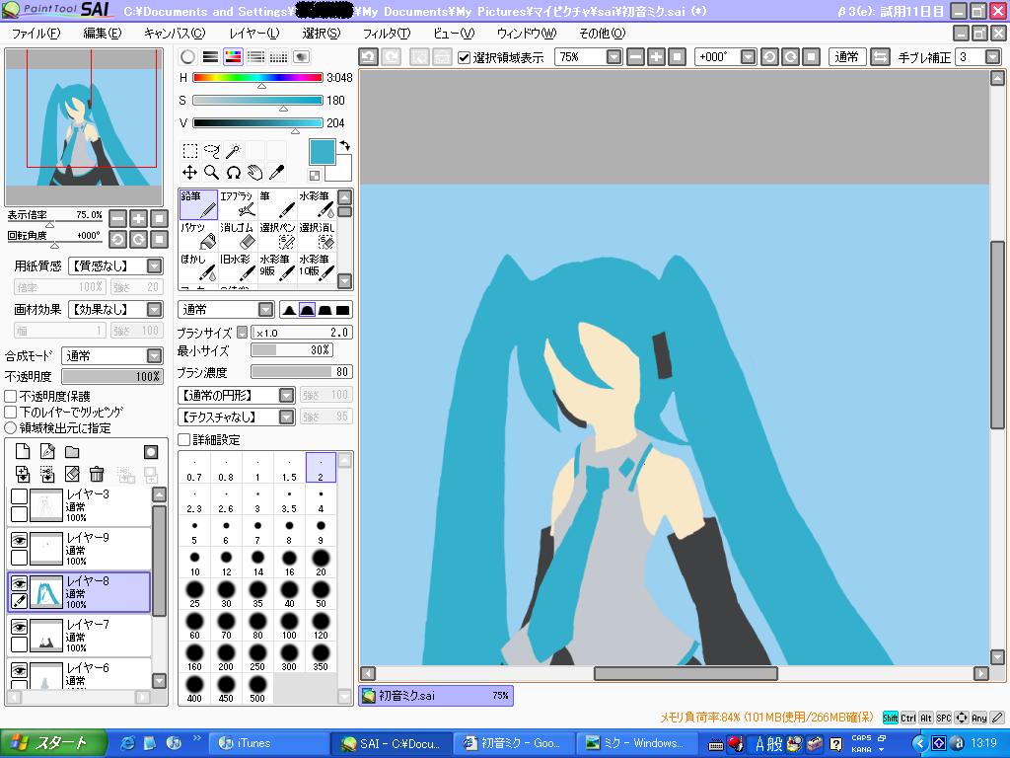Select the magic wand tool
The width and height of the screenshot is (1010, 758).
233,151
